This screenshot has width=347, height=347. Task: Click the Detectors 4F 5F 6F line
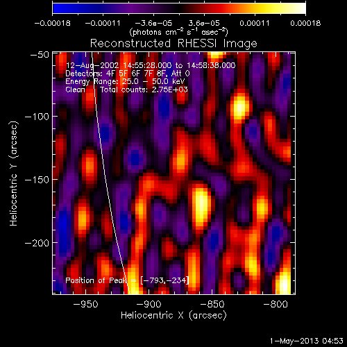click(x=128, y=74)
